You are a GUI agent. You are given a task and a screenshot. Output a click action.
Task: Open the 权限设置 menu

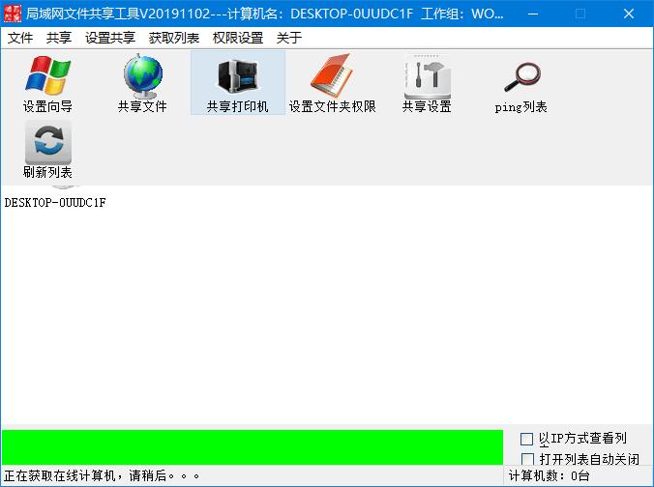[x=238, y=38]
